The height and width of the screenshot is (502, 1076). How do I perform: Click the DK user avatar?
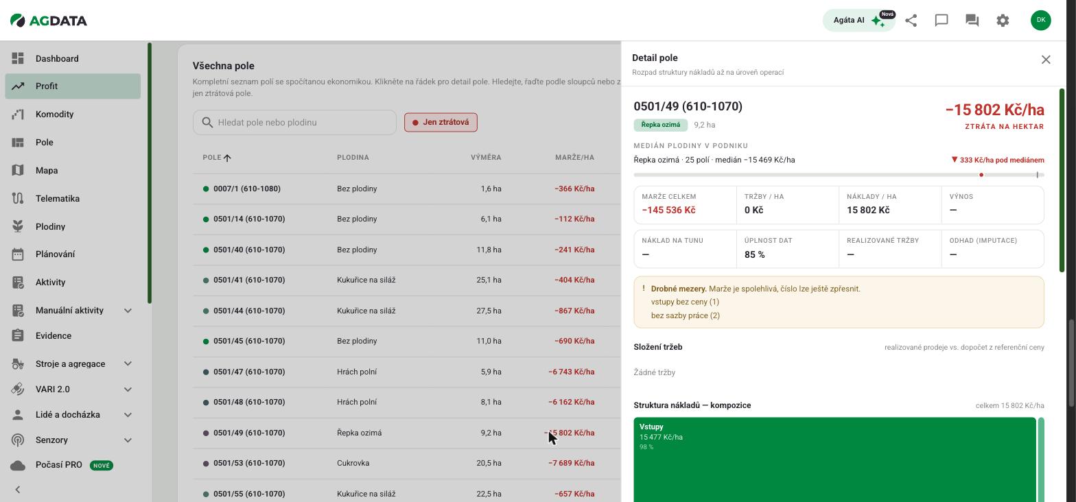[x=1041, y=20]
